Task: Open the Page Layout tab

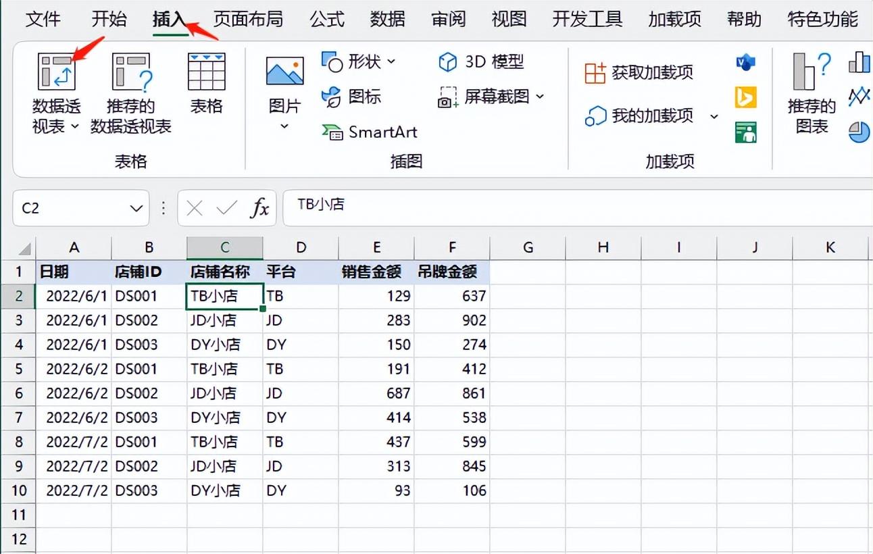Action: click(248, 19)
